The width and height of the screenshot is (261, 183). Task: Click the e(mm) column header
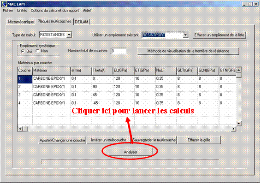point(81,71)
